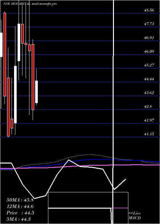The width and height of the screenshot is (160, 224).
Task: Click the 5MA : 44.3 readout
Action: click(19, 219)
